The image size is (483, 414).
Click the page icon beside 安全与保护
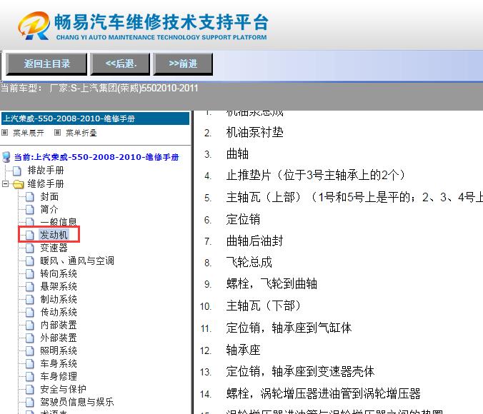coord(29,390)
